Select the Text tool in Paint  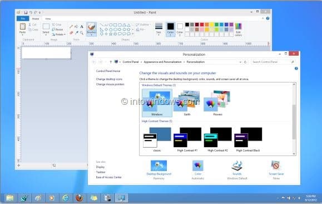tap(82, 27)
